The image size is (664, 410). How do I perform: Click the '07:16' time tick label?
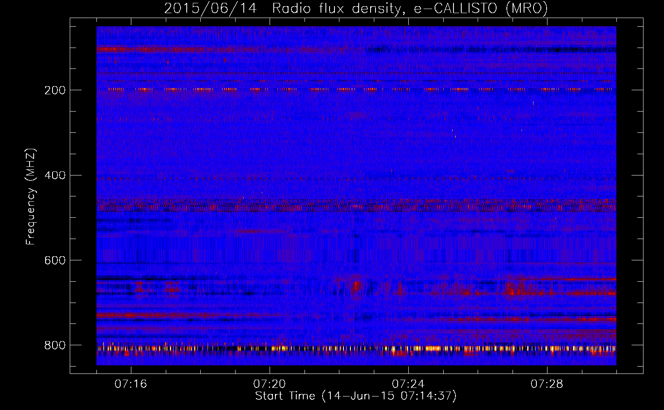coord(131,384)
